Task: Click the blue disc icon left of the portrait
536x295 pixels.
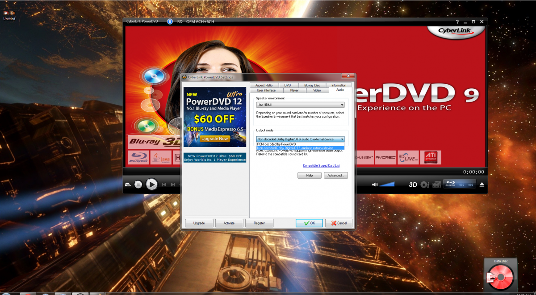Action: pyautogui.click(x=154, y=76)
